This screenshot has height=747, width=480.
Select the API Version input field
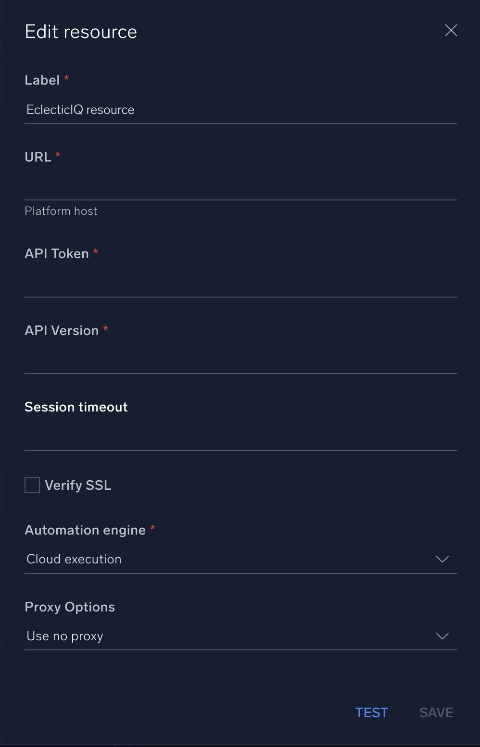tap(240, 360)
